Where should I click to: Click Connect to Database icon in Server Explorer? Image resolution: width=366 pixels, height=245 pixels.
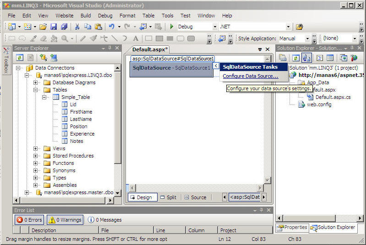point(43,58)
